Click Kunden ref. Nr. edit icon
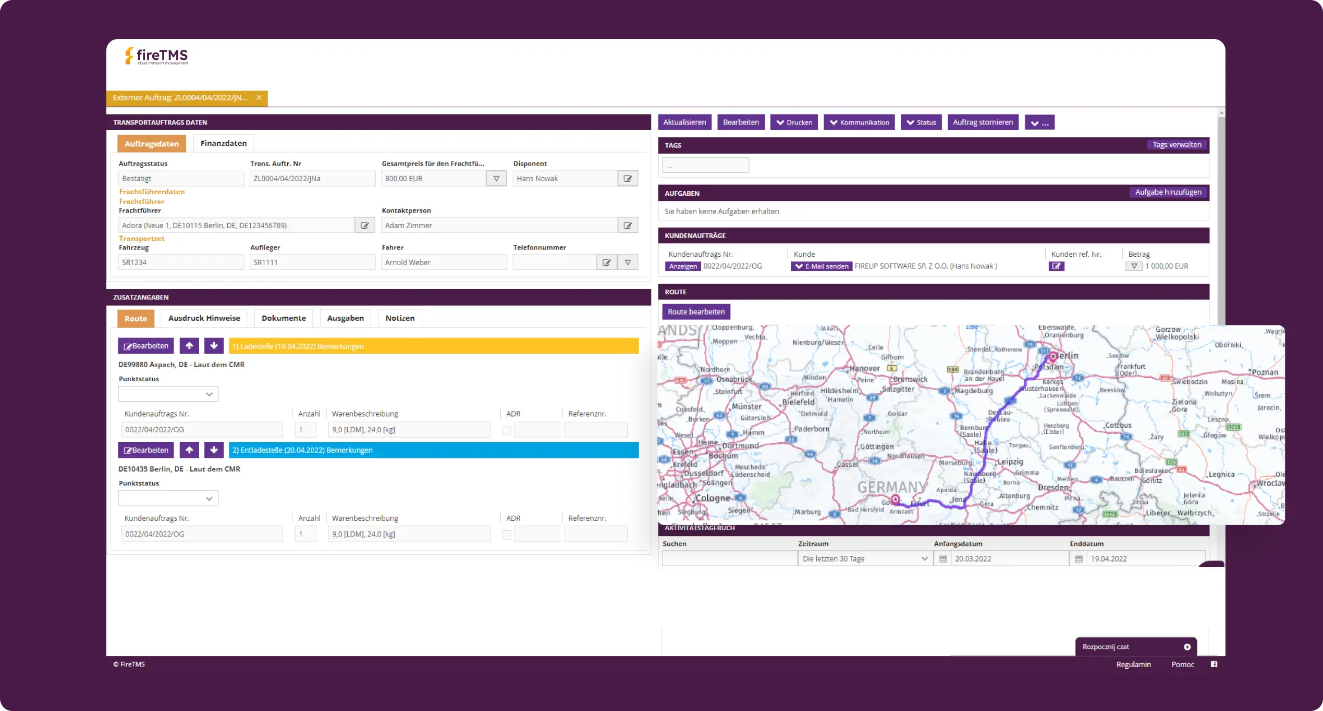Viewport: 1323px width, 711px height. coord(1056,266)
